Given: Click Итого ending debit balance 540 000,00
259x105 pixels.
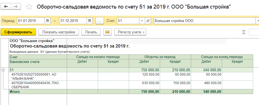Looking at the screenshot, I should click(206, 92).
